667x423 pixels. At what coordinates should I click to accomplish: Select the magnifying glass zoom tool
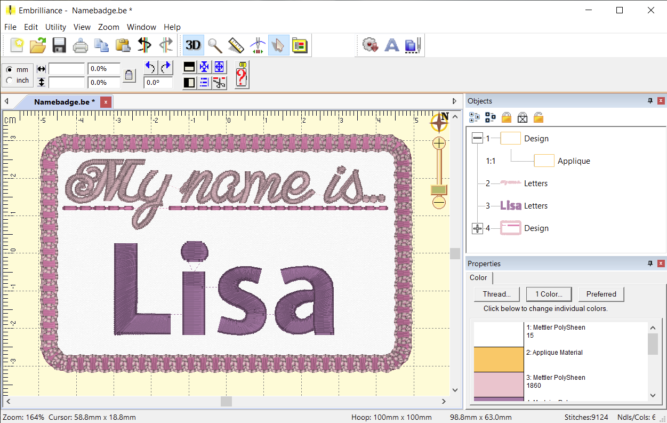point(215,45)
